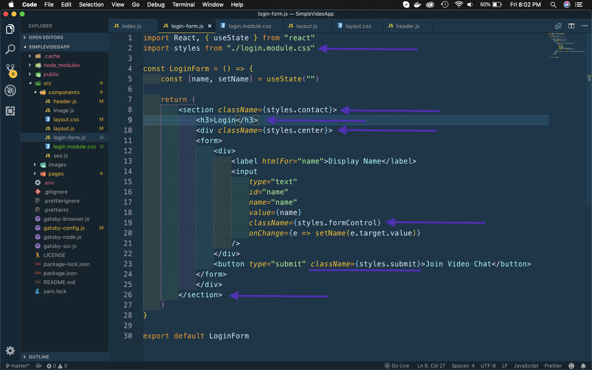Open the editor More Actions ellipsis
Viewport: 592px width, 370px height.
(x=585, y=26)
